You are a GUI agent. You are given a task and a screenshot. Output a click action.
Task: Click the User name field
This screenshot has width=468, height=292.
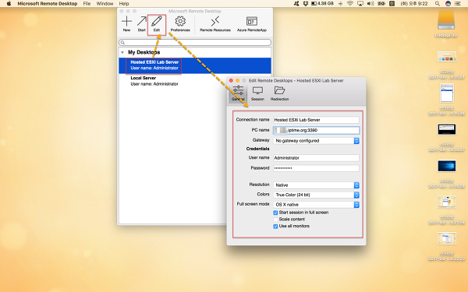pyautogui.click(x=316, y=158)
